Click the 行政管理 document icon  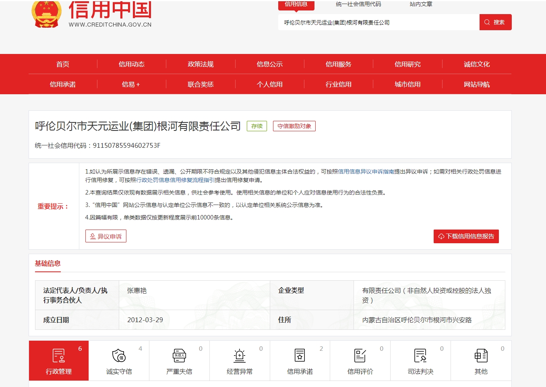pyautogui.click(x=59, y=356)
